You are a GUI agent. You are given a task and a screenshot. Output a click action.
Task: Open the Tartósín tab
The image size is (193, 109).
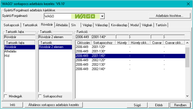coord(161,25)
